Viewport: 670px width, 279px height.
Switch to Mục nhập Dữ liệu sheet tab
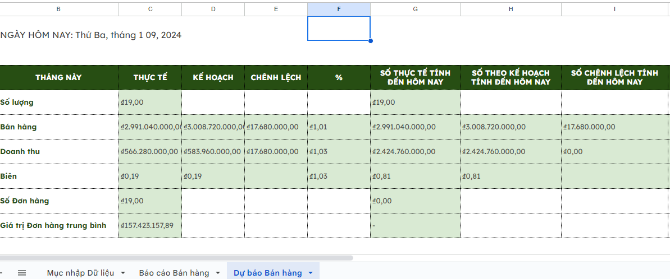pos(80,273)
